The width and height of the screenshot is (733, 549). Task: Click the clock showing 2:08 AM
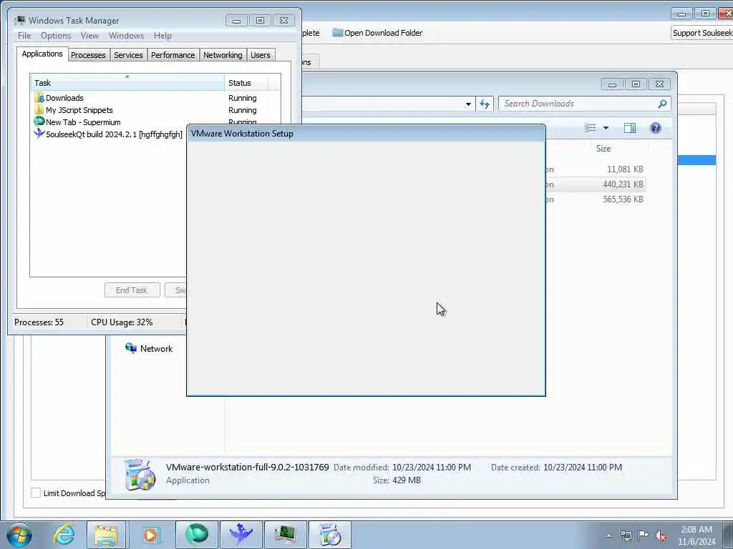[x=696, y=530]
